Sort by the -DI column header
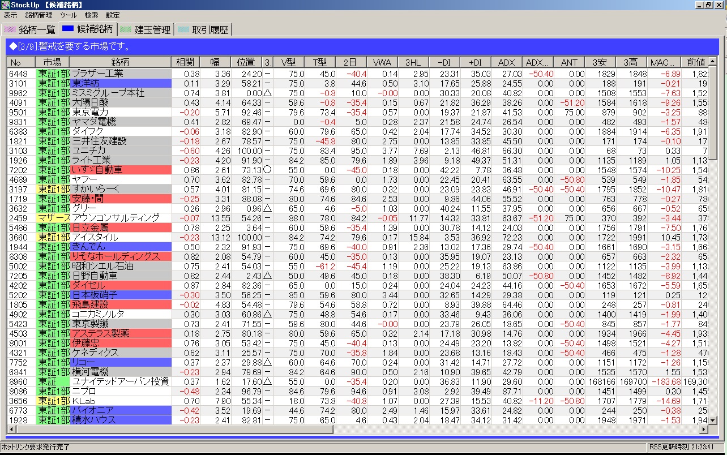Image resolution: width=727 pixels, height=455 pixels. [x=444, y=62]
